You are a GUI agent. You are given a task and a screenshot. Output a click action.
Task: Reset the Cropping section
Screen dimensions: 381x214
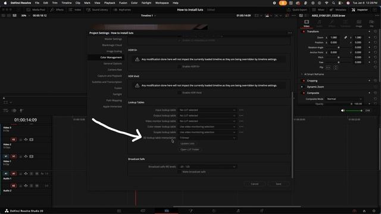coord(376,81)
